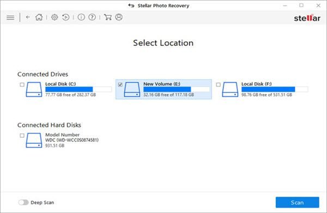Uncheck the New Volume (E:) checkbox

tap(120, 84)
